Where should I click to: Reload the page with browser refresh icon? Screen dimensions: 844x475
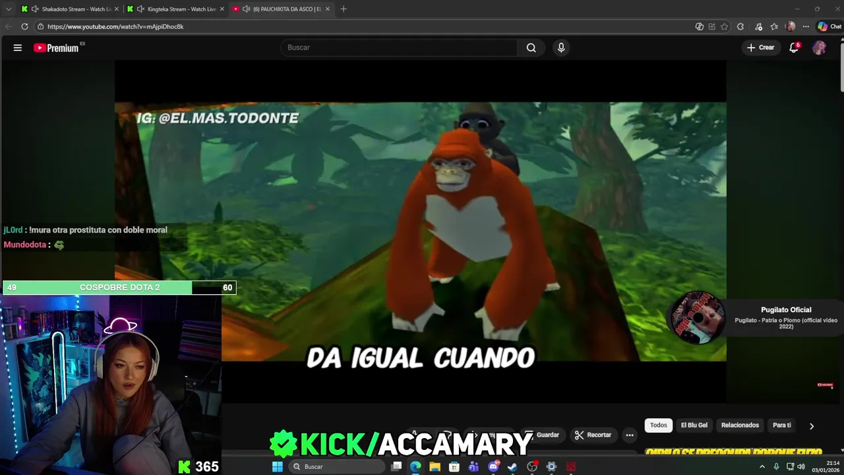[x=24, y=26]
